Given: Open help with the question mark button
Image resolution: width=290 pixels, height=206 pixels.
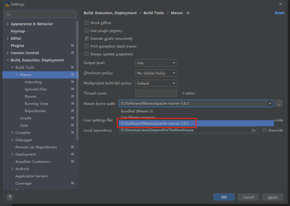Looking at the screenshot, I should tap(10, 197).
